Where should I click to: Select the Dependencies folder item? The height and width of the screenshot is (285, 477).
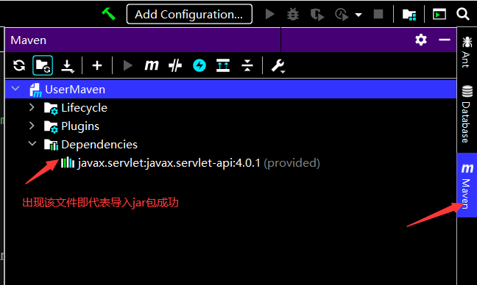tap(91, 145)
